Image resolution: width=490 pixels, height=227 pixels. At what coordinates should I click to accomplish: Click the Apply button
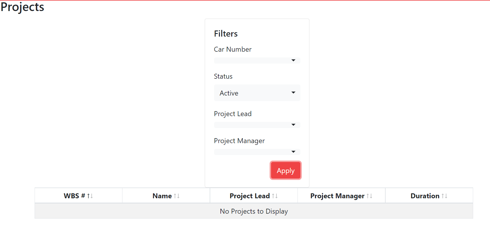coord(285,170)
